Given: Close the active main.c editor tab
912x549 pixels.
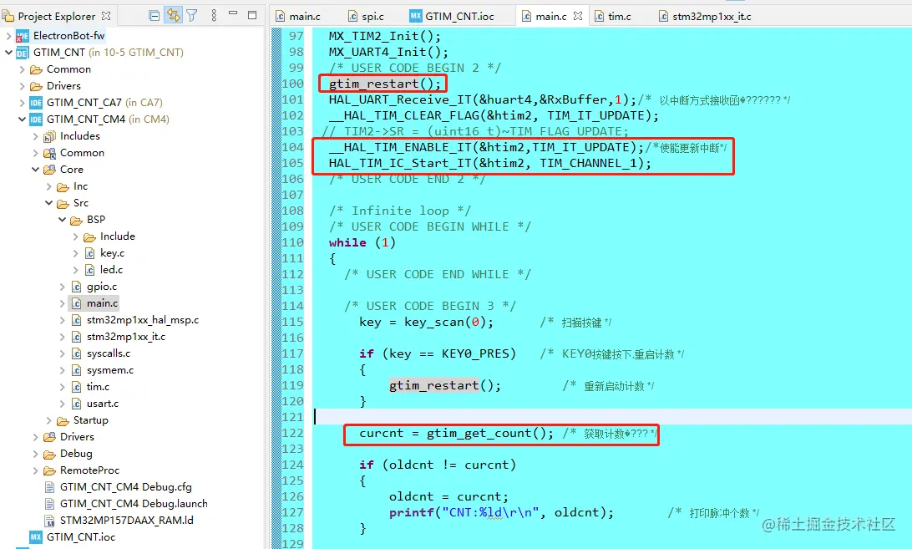Looking at the screenshot, I should pyautogui.click(x=578, y=17).
